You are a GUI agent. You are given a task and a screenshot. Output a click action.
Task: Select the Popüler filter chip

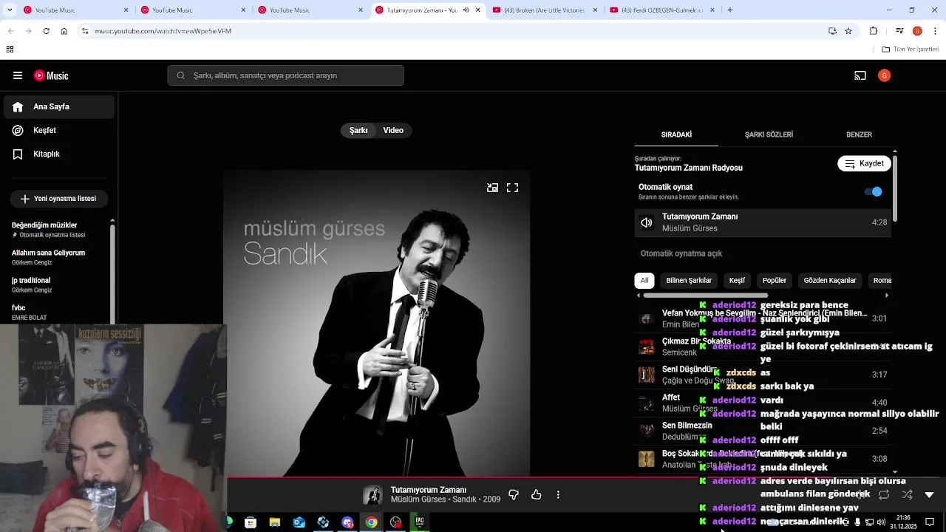tap(775, 281)
